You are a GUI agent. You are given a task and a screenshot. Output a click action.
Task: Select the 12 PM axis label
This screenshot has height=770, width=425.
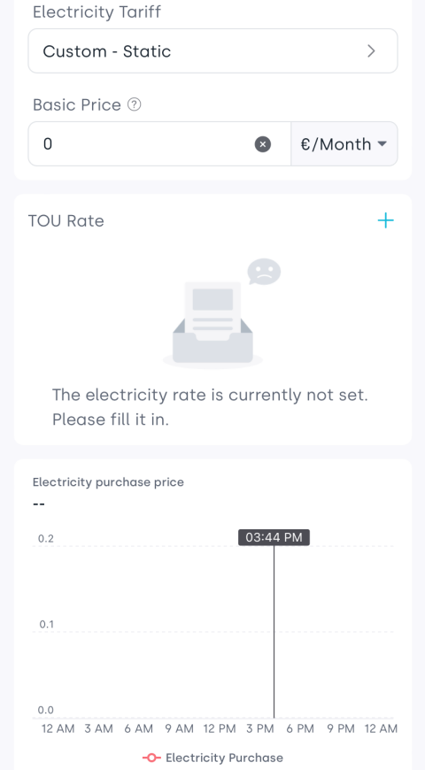(x=220, y=728)
